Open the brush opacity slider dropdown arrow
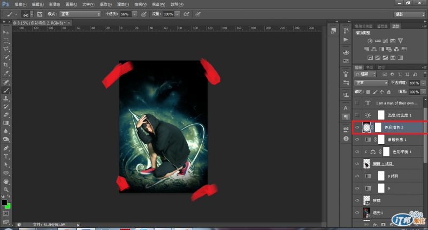The height and width of the screenshot is (230, 428). pyautogui.click(x=135, y=14)
